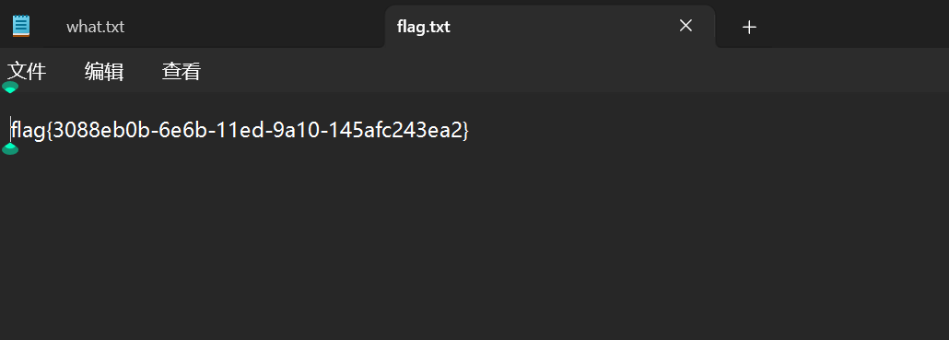The width and height of the screenshot is (949, 340).
Task: Click the lower green selection handle
Action: pos(10,148)
